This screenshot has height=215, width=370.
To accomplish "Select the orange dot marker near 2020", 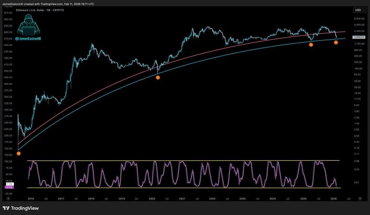I will (158, 77).
